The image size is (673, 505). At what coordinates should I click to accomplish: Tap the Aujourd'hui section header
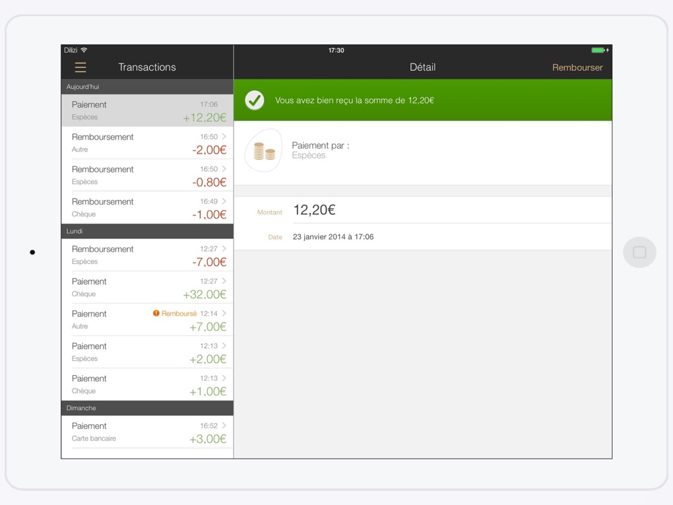pyautogui.click(x=147, y=87)
